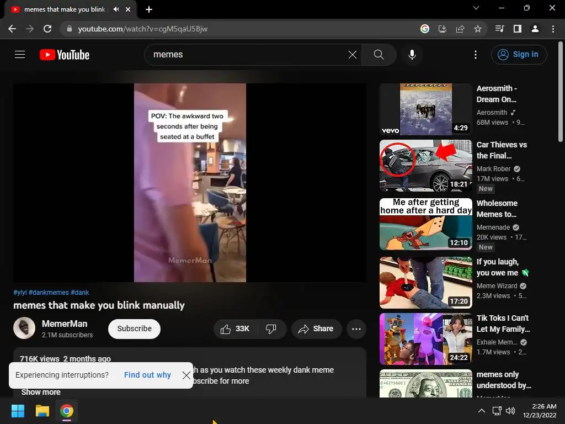Go to the YouTube home logo
The width and height of the screenshot is (565, 424).
tap(65, 55)
